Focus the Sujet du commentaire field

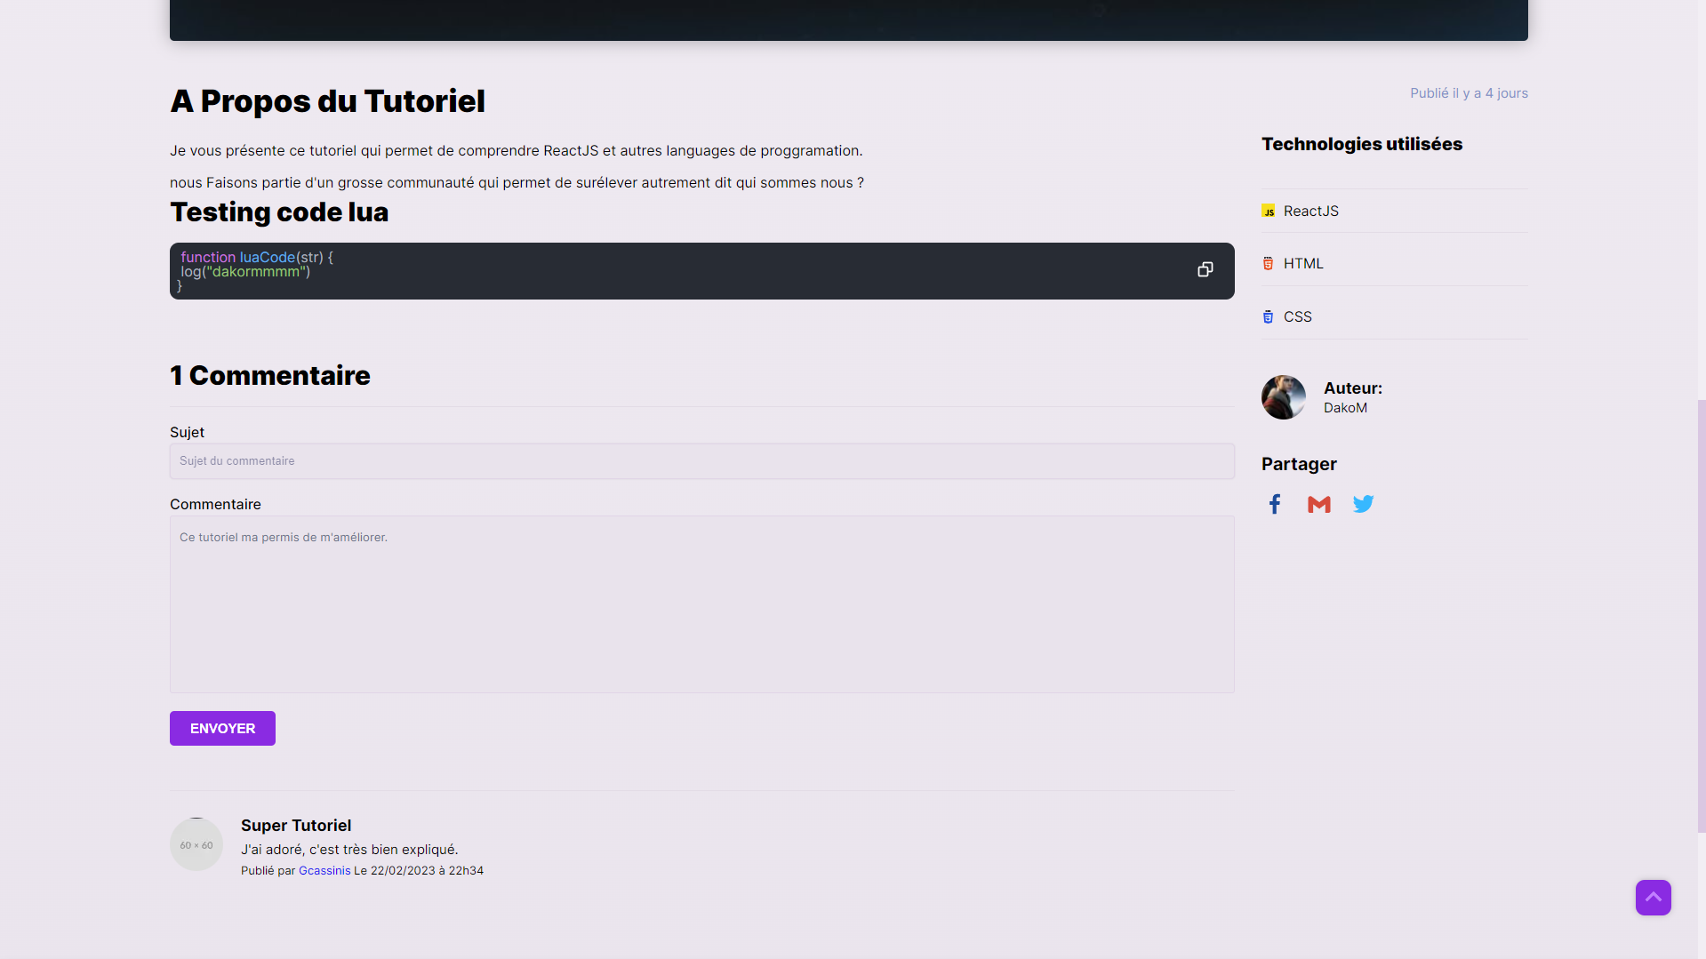click(701, 461)
